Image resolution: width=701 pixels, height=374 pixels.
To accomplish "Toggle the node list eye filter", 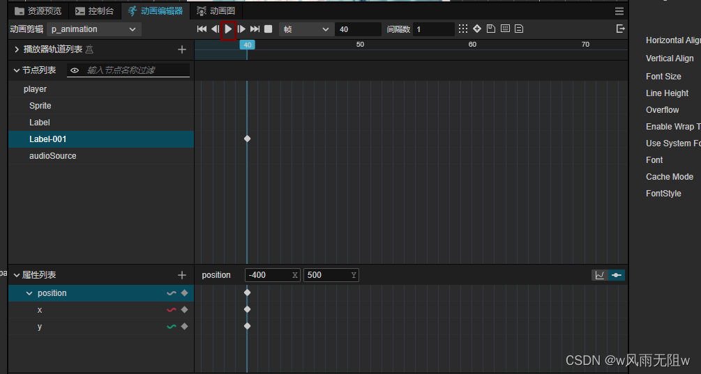I will 75,70.
